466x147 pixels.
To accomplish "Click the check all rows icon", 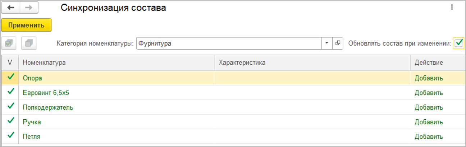I will pos(9,43).
